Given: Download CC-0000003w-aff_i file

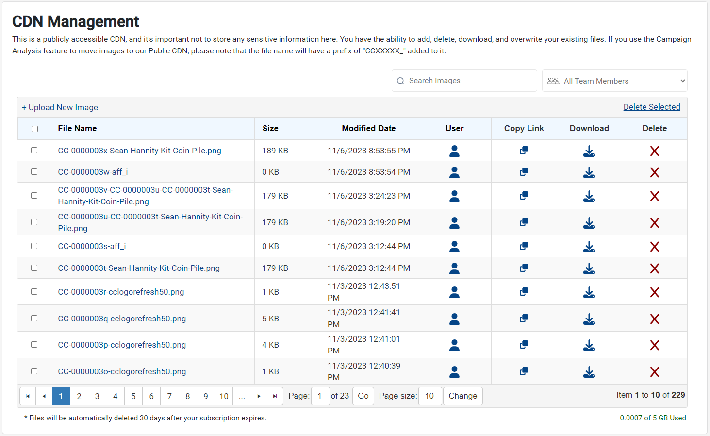Looking at the screenshot, I should point(589,172).
